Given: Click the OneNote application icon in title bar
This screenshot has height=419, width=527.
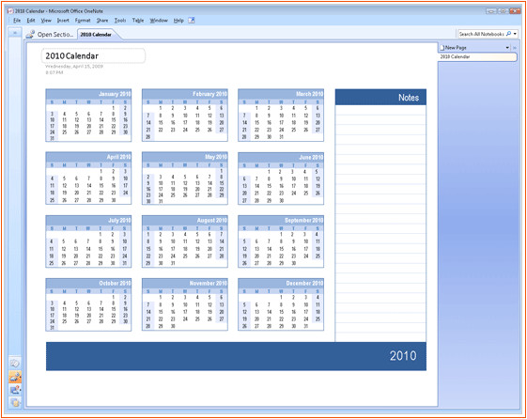Looking at the screenshot, I should pyautogui.click(x=10, y=11).
